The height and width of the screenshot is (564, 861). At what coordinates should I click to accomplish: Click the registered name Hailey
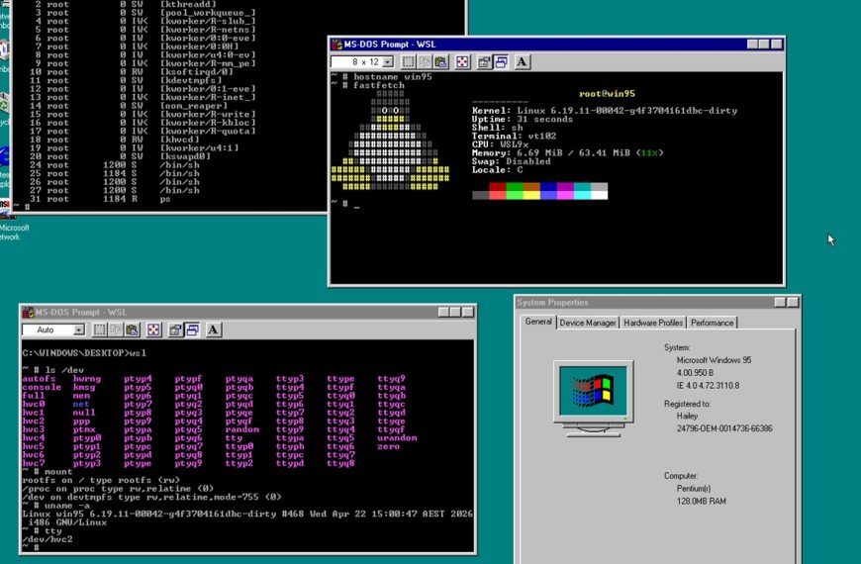pyautogui.click(x=687, y=416)
